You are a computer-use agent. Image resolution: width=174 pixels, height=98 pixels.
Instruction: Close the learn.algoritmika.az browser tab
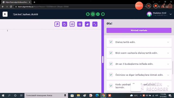point(30,2)
